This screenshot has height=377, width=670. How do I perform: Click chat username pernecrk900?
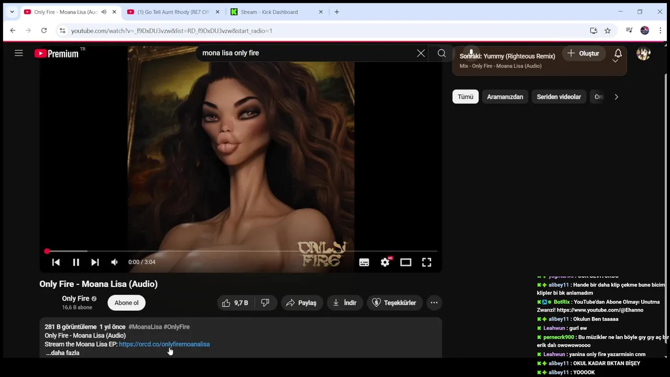(559, 337)
